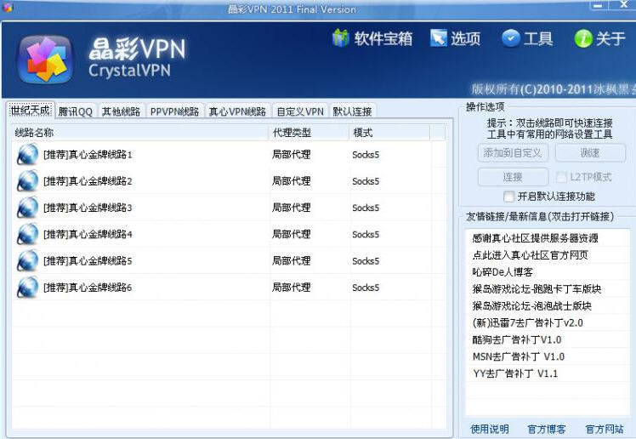Screen dimensions: 636x439
Task: Minimize the 晶彩VPN window
Action: click(599, 5)
